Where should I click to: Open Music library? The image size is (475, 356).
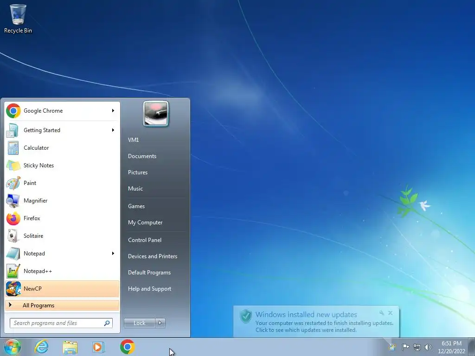coord(135,189)
